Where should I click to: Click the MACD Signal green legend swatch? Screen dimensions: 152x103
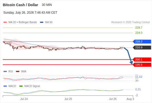pos(21,86)
